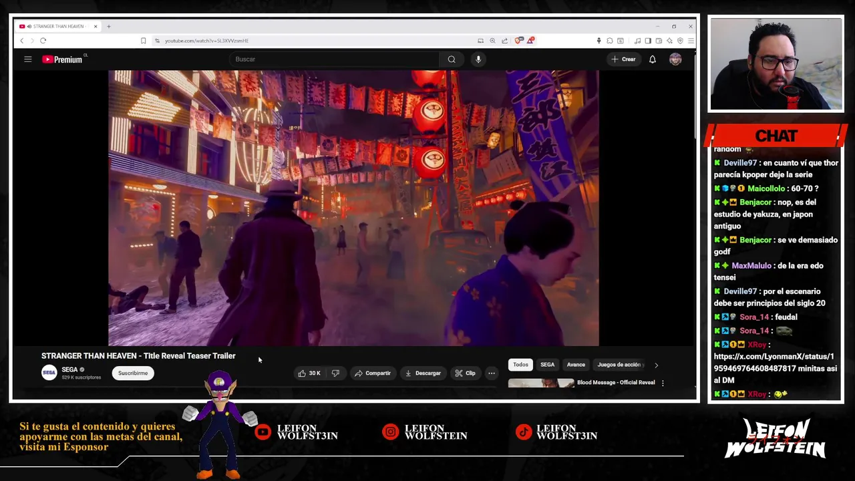
Task: Open the SEGA channel name link
Action: coord(69,369)
